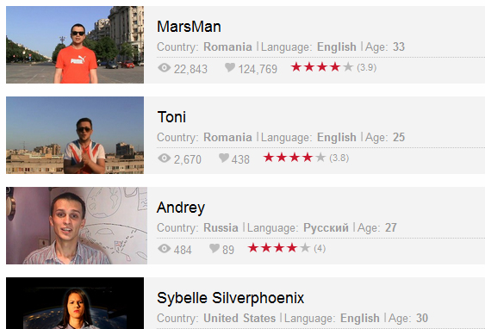The width and height of the screenshot is (485, 329).
Task: Open the MarsMan profile name link
Action: 189,27
